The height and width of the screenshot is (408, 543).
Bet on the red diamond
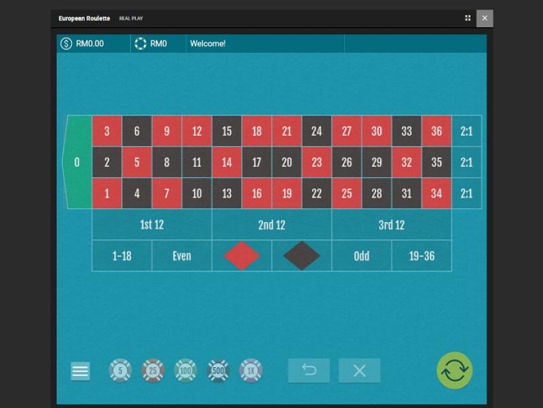tap(242, 256)
